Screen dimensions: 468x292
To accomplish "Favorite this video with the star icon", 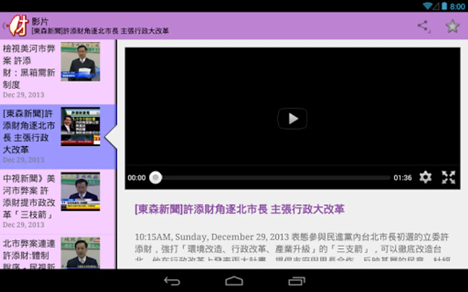I will coord(452,26).
